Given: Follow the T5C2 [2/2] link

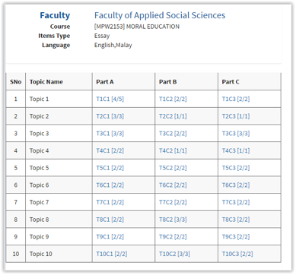Looking at the screenshot, I should (173, 168).
